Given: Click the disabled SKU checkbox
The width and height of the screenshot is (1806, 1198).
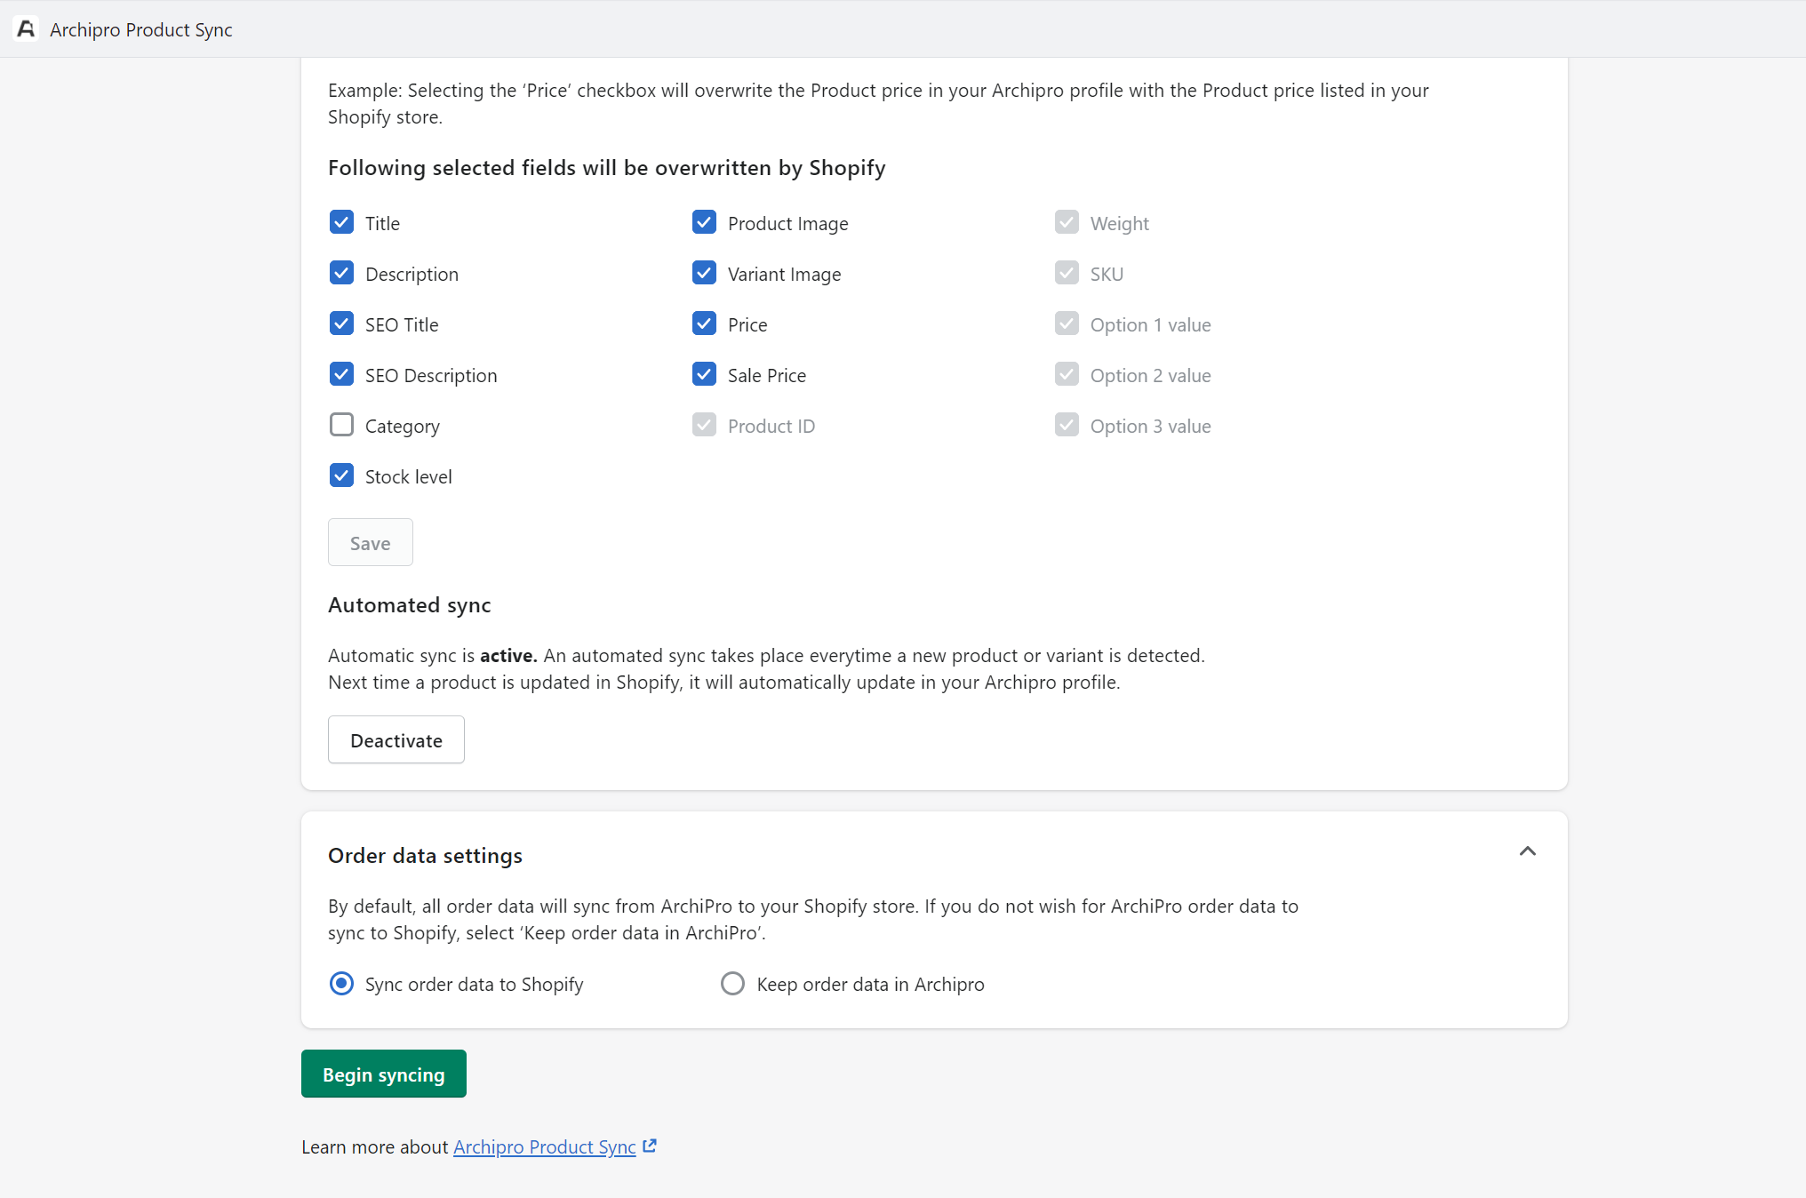Looking at the screenshot, I should (1067, 273).
